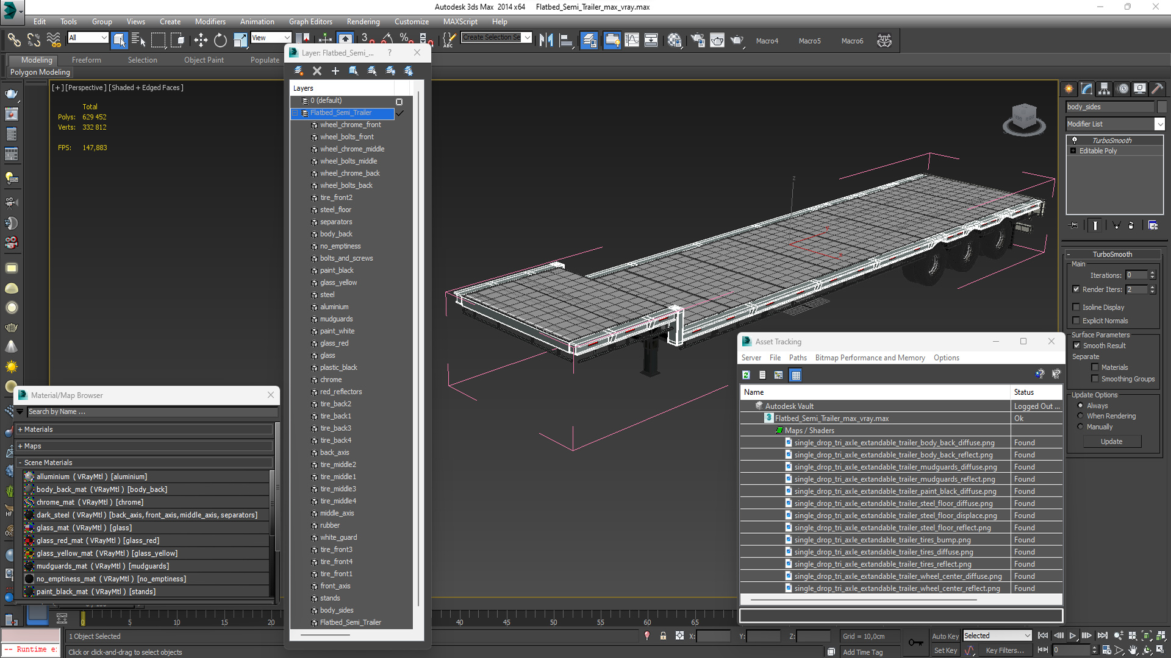The height and width of the screenshot is (658, 1171).
Task: Open the Graph Editors menu
Action: coord(310,21)
